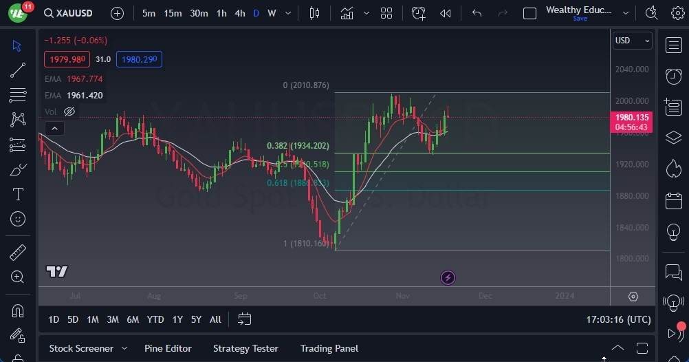Select the trend line drawing tool

pos(18,70)
